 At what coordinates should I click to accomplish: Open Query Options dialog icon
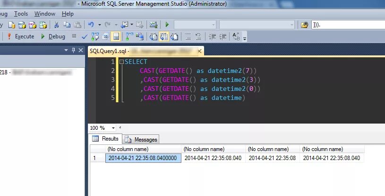coord(106,36)
